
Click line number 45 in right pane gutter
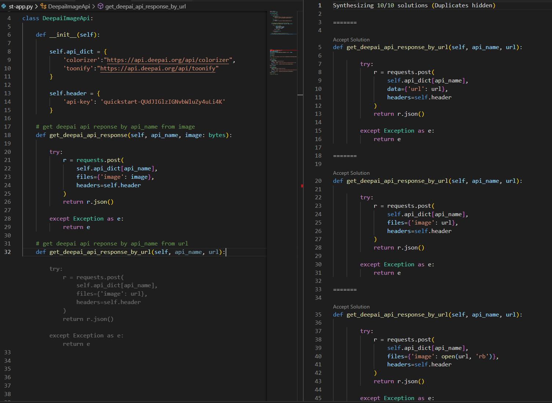318,398
